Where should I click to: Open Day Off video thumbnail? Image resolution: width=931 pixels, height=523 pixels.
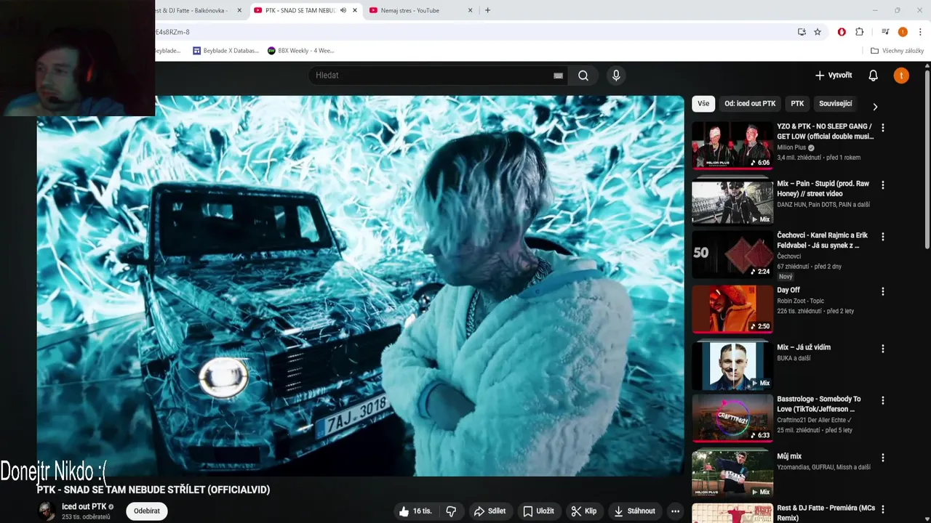pyautogui.click(x=732, y=309)
